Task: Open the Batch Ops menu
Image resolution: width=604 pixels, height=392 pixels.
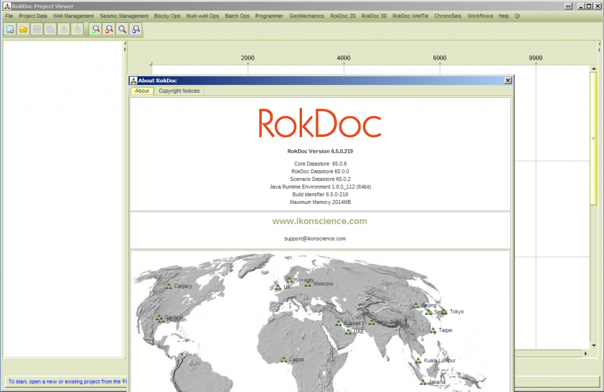Action: (x=237, y=16)
